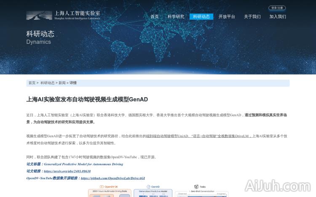Click 加入我们 in the navigation bar
Screen dimensions: 316x197
[278, 17]
